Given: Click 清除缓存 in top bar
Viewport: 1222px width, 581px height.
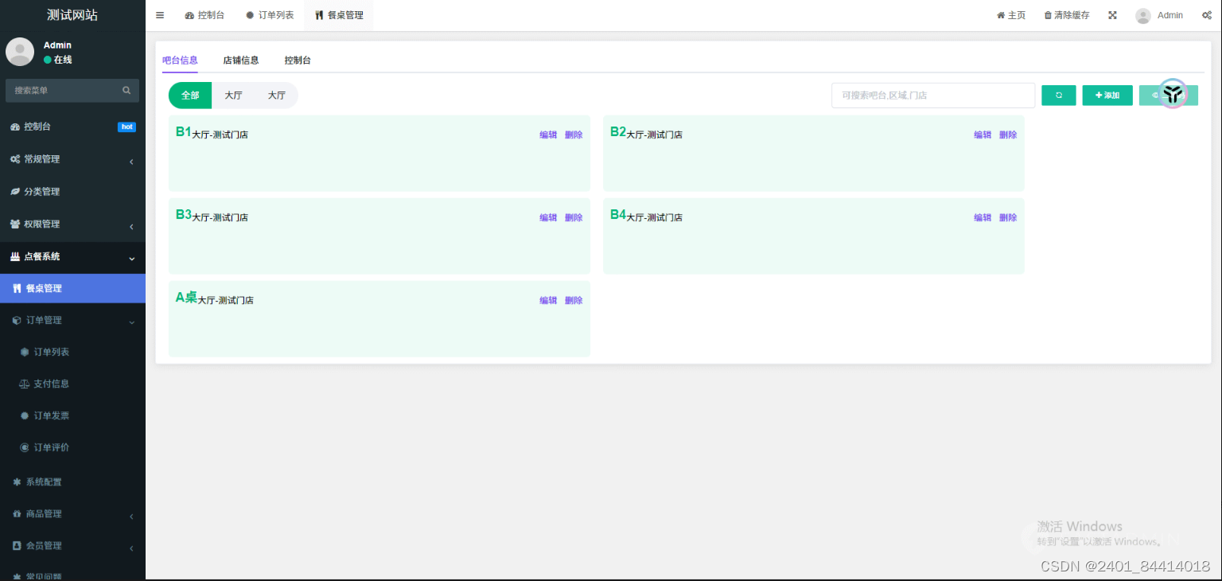Looking at the screenshot, I should [1067, 15].
